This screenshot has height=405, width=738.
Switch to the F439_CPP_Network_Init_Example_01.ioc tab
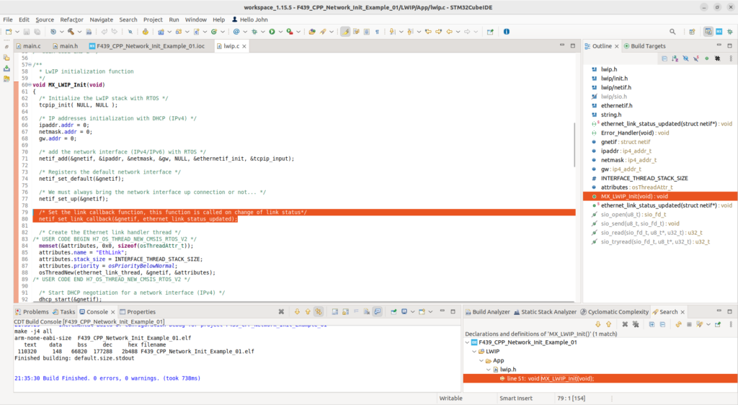point(146,46)
